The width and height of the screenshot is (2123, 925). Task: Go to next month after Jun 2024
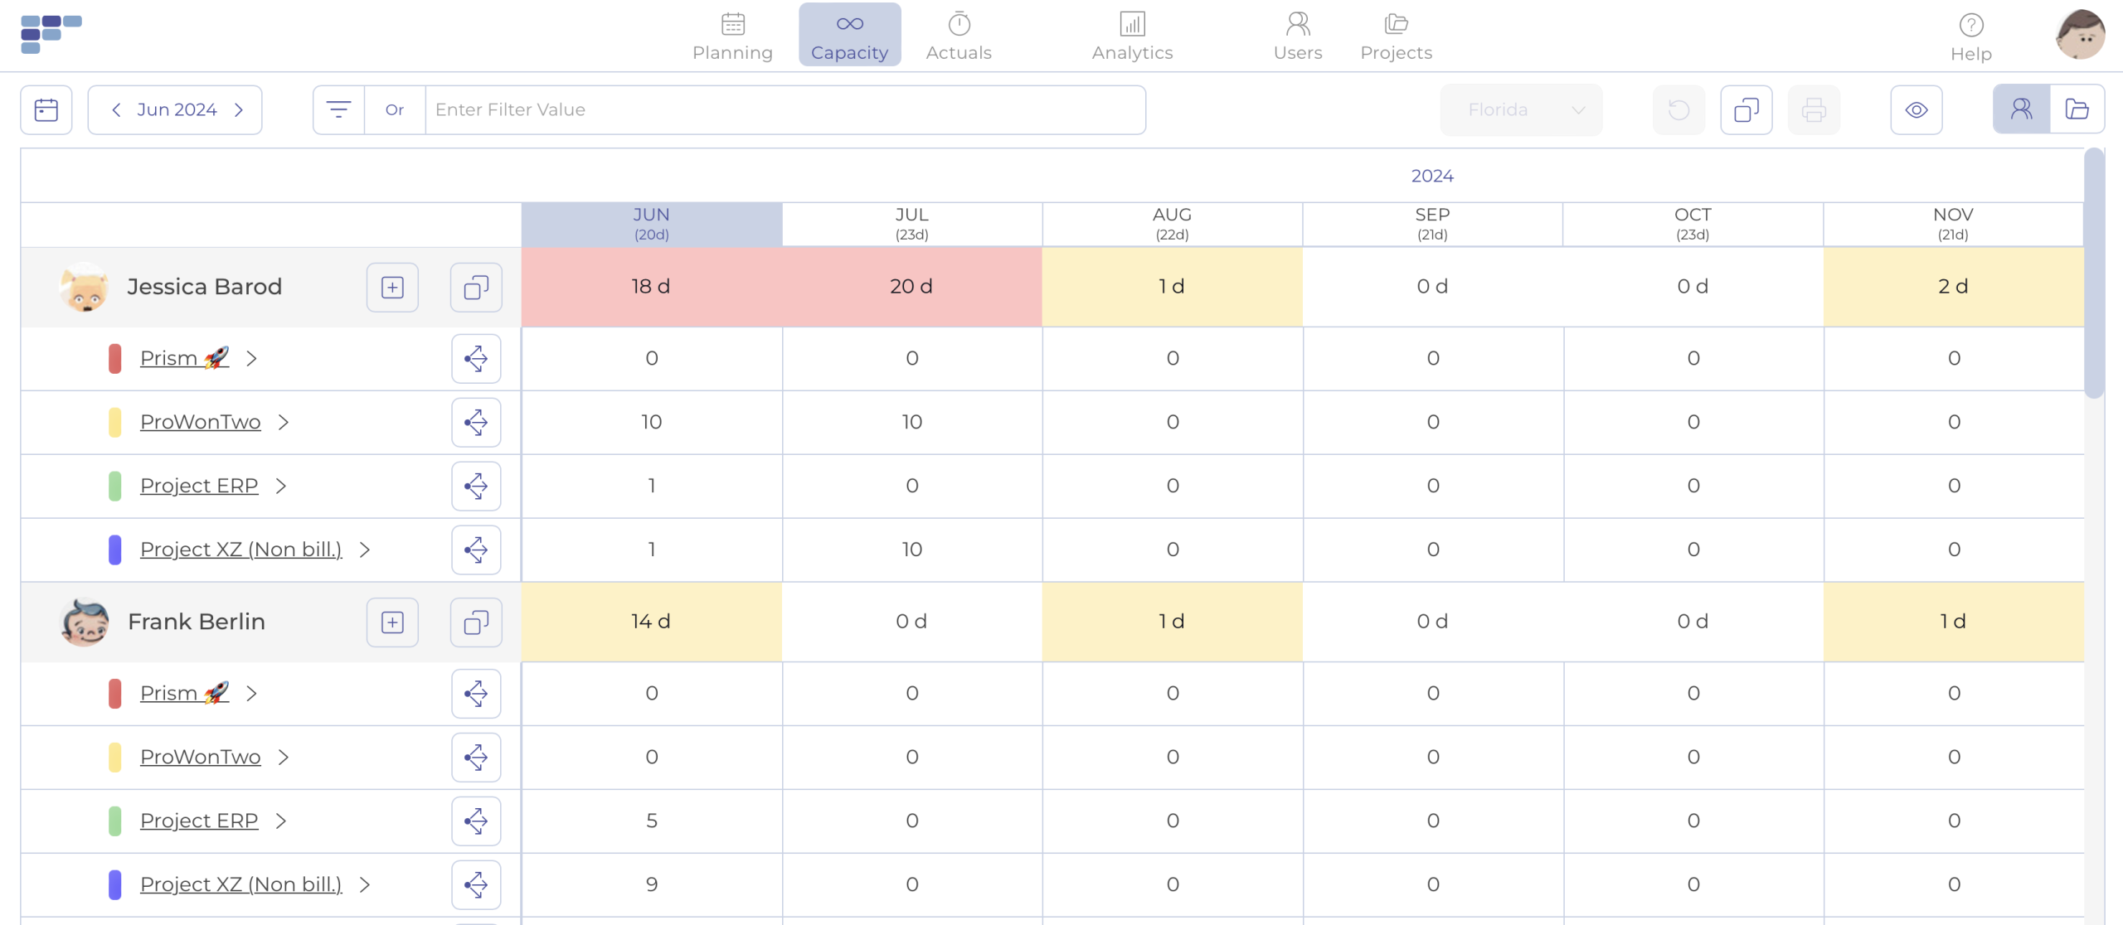[x=239, y=109]
